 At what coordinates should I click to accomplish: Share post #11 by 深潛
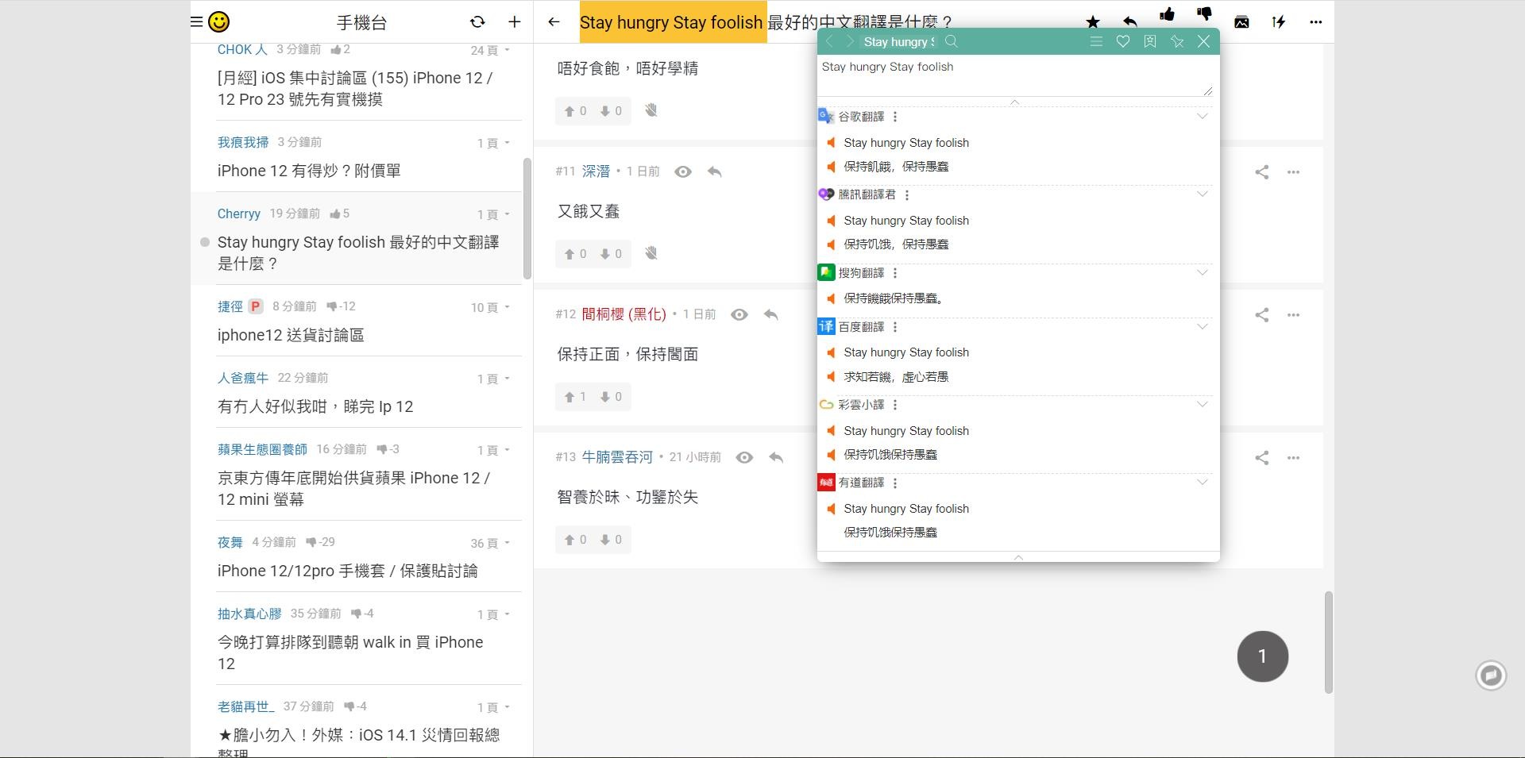point(1262,171)
